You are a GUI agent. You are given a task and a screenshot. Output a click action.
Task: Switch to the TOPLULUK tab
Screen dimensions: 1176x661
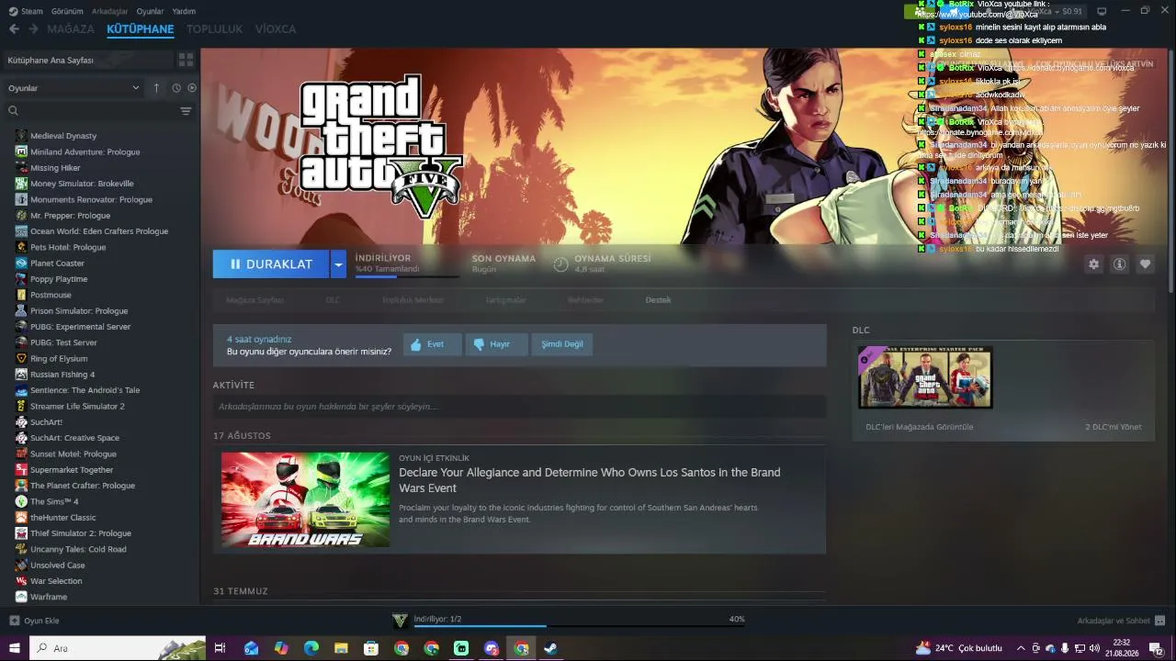(x=215, y=29)
